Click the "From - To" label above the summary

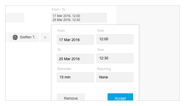pyautogui.click(x=58, y=10)
